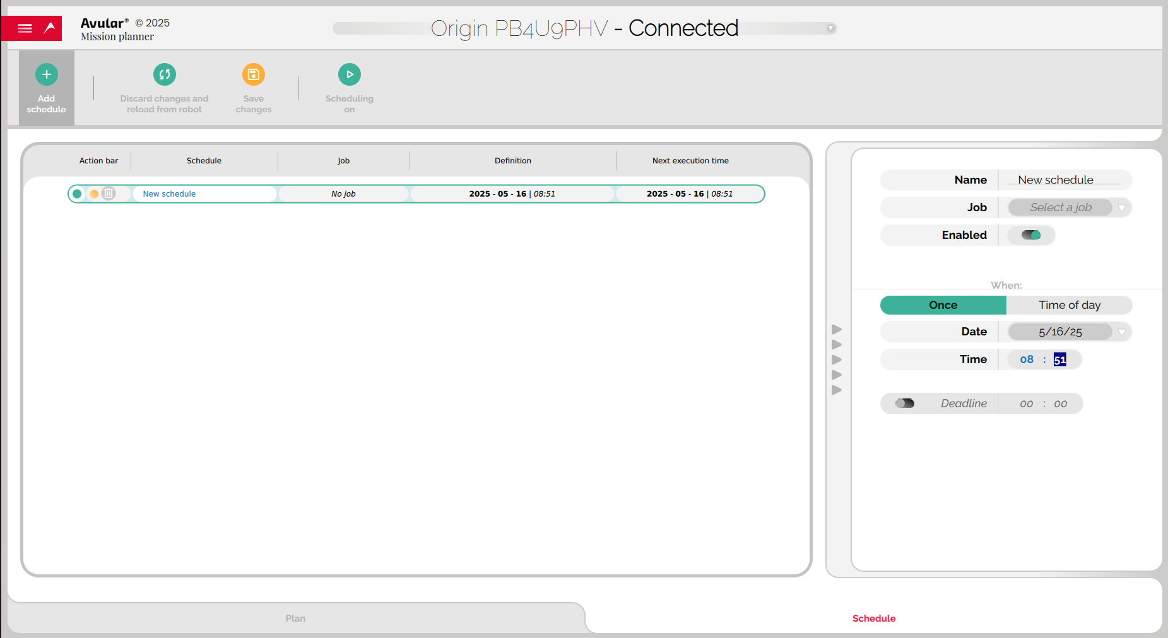This screenshot has height=638, width=1168.
Task: Open the red hamburger menu
Action: 25,28
